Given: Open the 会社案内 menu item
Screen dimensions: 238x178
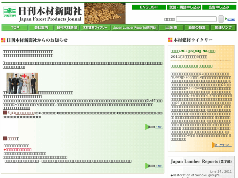Looking at the screenshot, I should (x=41, y=27).
